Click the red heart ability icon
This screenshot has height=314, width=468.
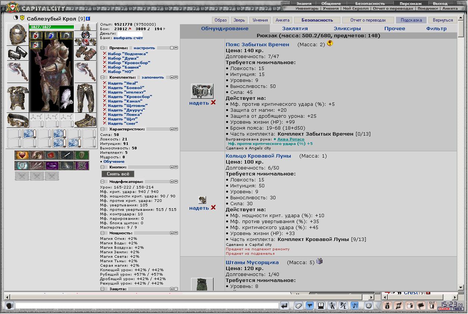(22, 155)
